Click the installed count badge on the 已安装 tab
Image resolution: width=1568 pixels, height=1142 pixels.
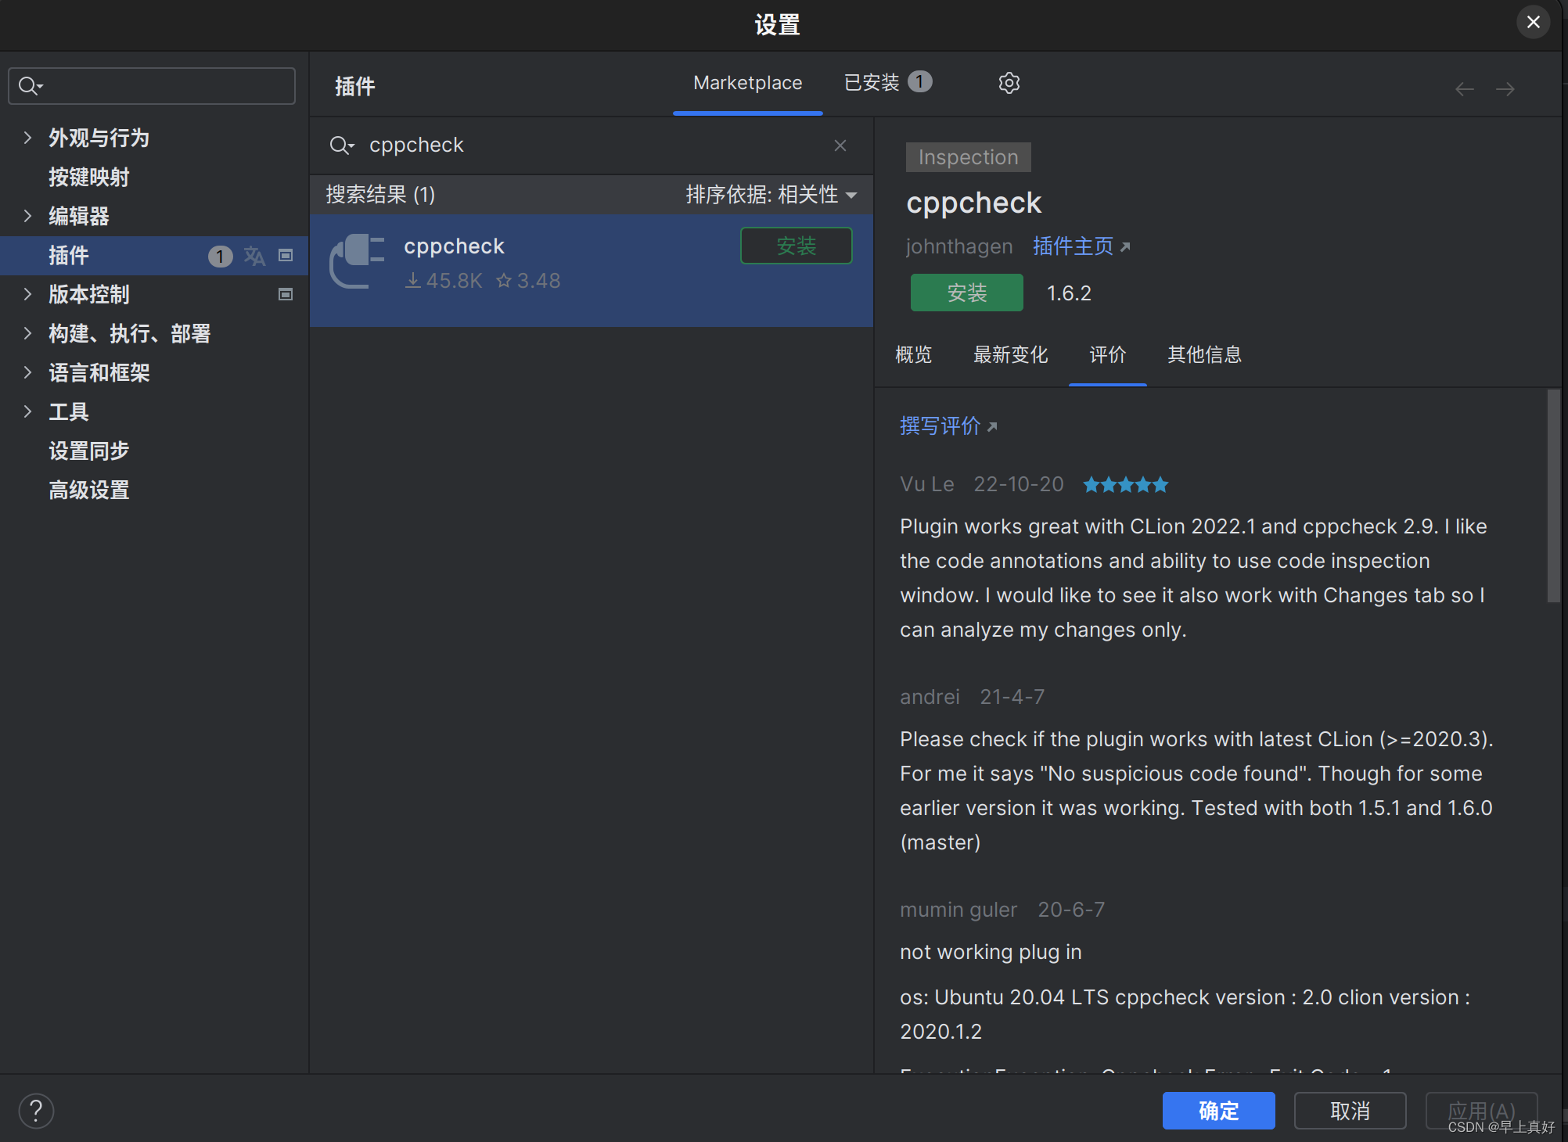pos(920,81)
